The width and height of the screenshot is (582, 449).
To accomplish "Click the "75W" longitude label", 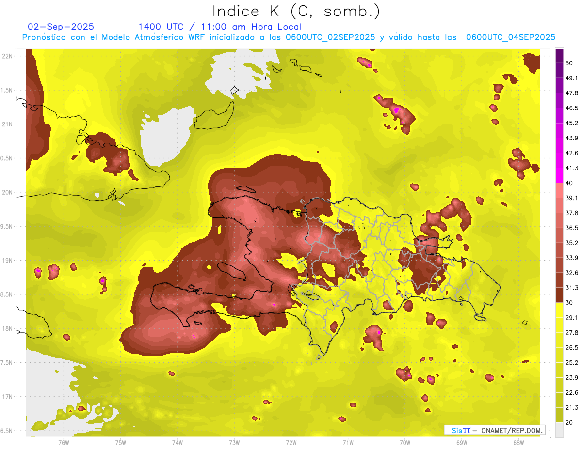I will [x=120, y=443].
